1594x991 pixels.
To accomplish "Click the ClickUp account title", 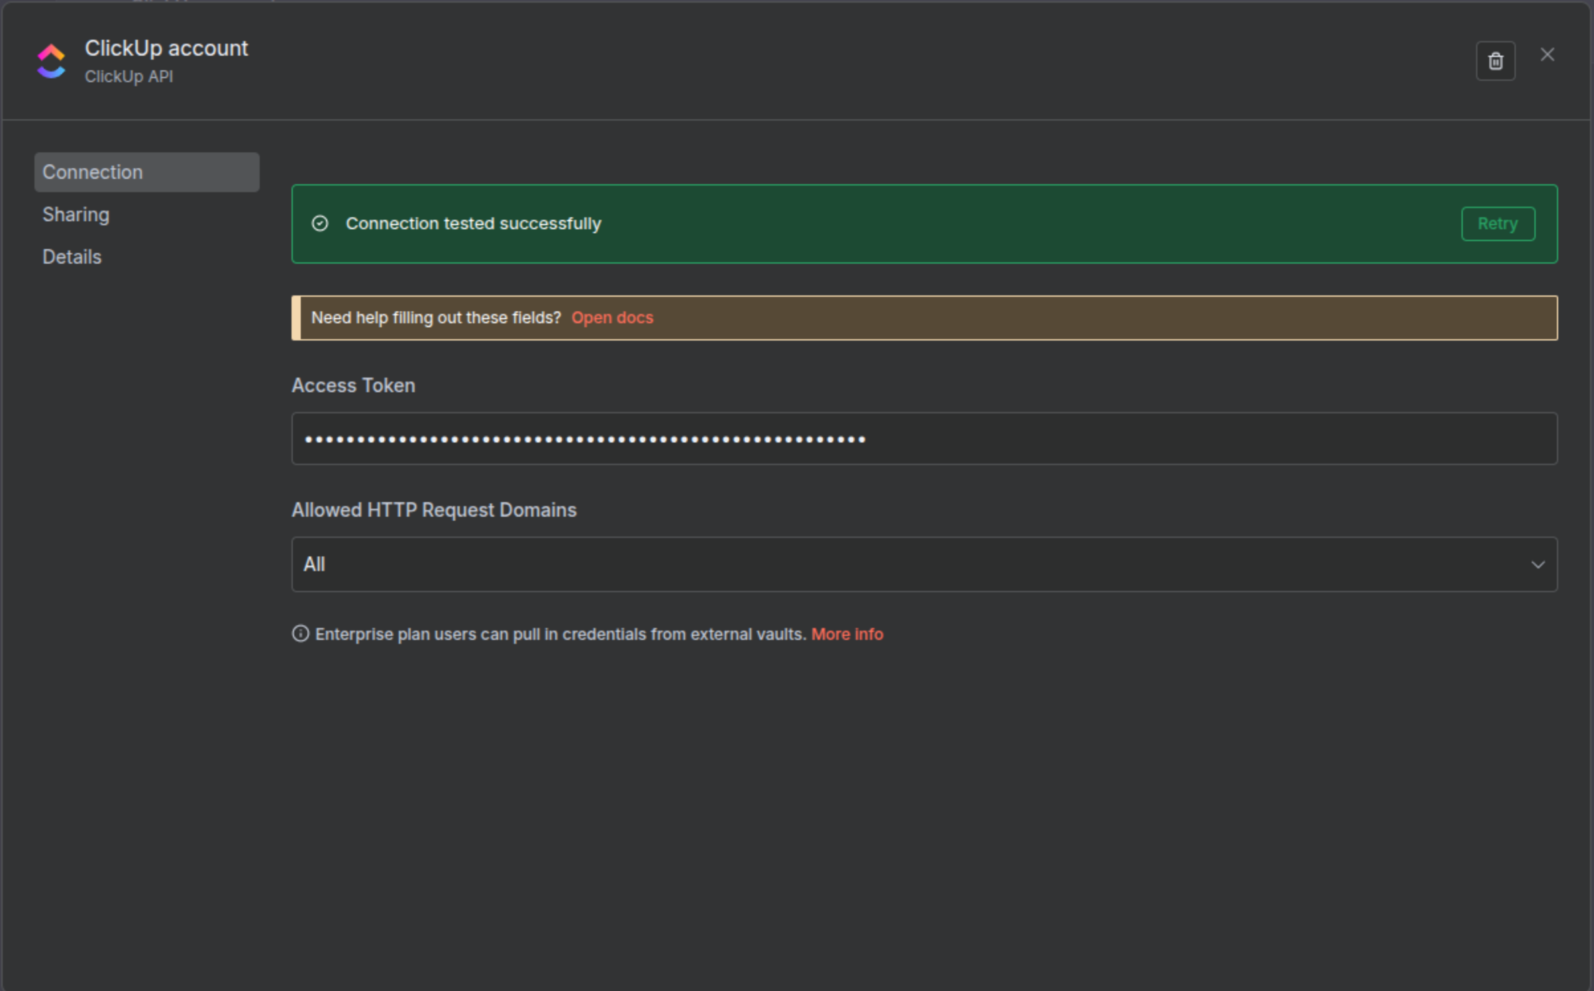I will click(x=166, y=48).
